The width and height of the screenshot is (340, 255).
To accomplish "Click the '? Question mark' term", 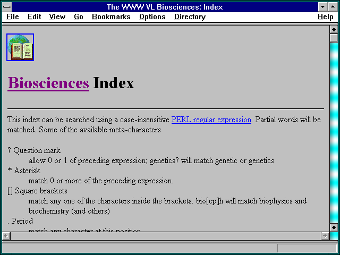I will tap(34, 150).
